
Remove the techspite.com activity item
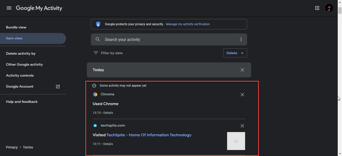pyautogui.click(x=242, y=126)
